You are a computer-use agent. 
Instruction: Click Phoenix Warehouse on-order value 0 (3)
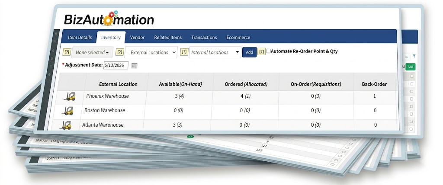[315, 96]
